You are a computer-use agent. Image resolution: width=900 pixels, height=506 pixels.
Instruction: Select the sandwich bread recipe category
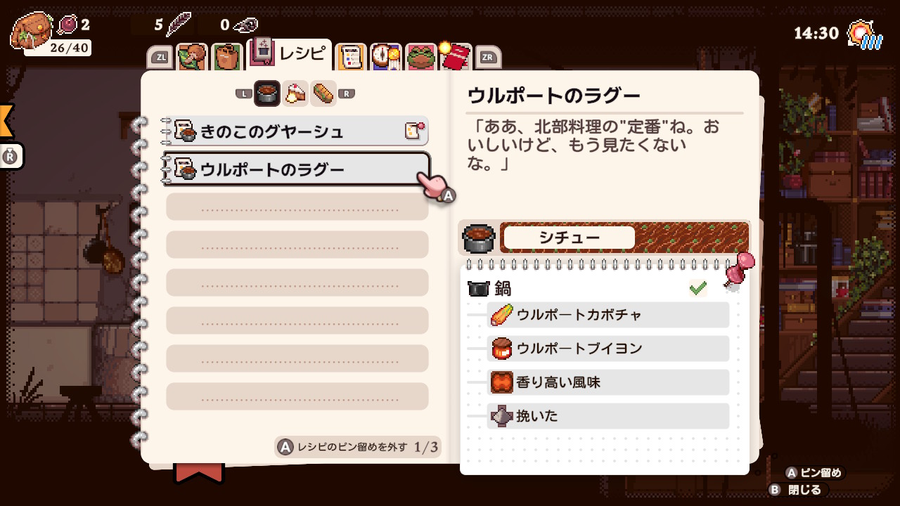click(323, 93)
